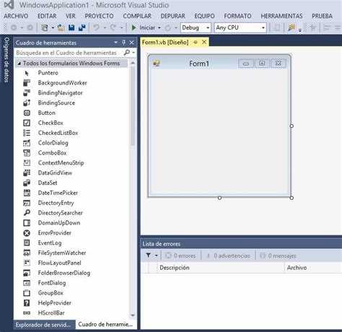Open file using toolbar folder icon
342x332 pixels.
pos(61,28)
